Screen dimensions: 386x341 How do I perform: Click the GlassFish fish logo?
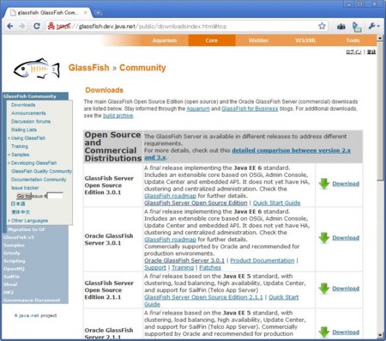pyautogui.click(x=37, y=69)
